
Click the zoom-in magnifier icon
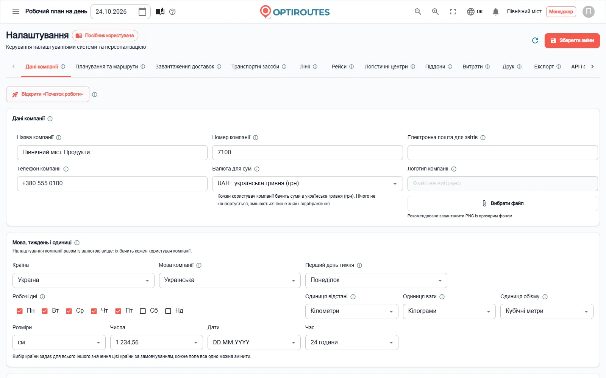(436, 12)
